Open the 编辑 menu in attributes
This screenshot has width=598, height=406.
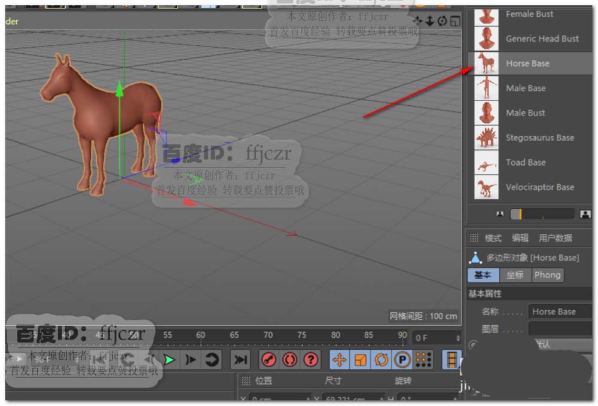[x=520, y=238]
